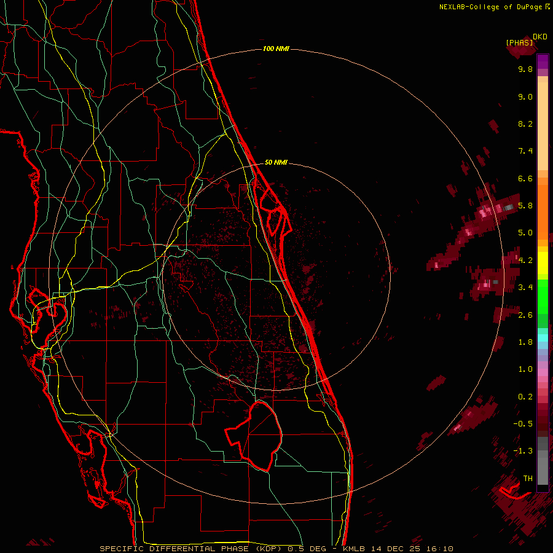The height and width of the screenshot is (553, 553).
Task: Click the 1.0 value on the color scale
Action: [x=525, y=369]
